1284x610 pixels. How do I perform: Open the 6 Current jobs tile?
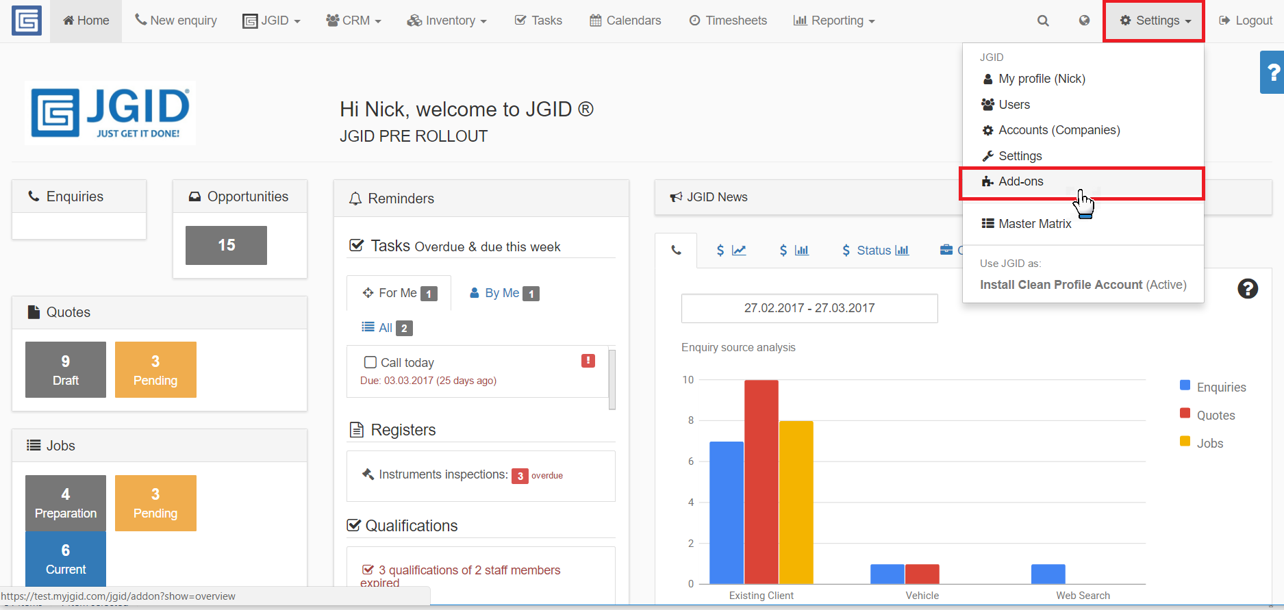66,559
